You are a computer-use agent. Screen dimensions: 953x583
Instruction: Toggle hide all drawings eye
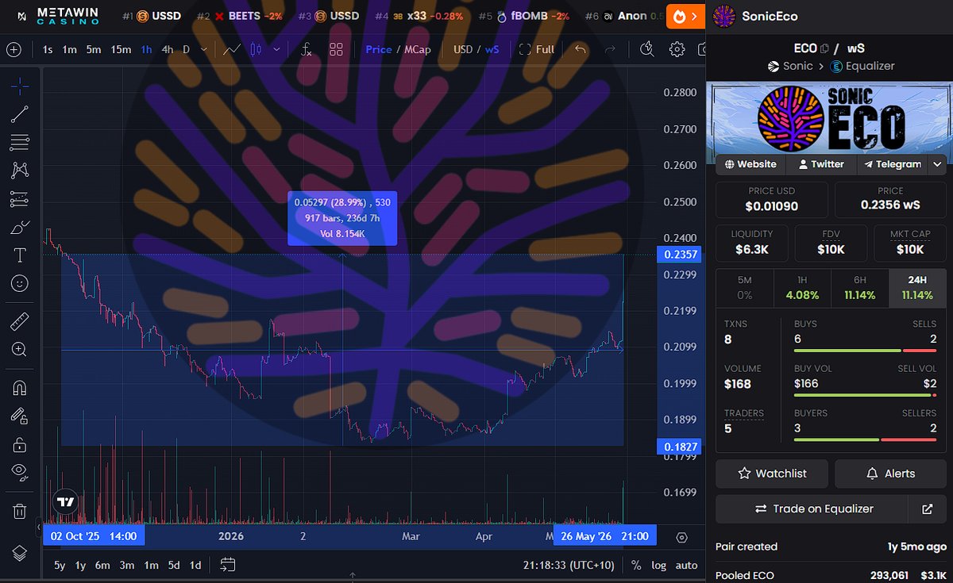pyautogui.click(x=20, y=473)
